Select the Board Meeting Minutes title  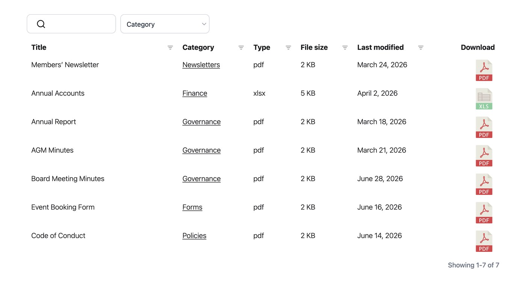(x=68, y=179)
